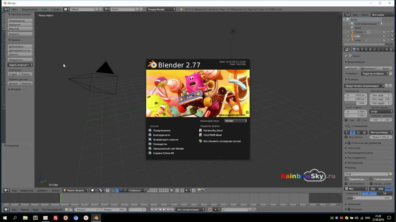Open the Взаимодействие Blender preset dropdown
The image size is (396, 222).
click(x=236, y=121)
